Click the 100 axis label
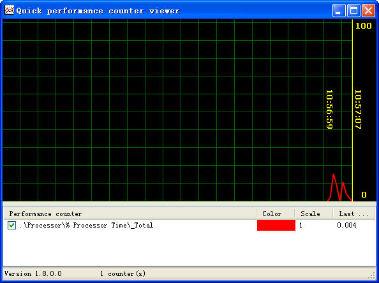Screen dimensions: 379x283 [x=363, y=26]
